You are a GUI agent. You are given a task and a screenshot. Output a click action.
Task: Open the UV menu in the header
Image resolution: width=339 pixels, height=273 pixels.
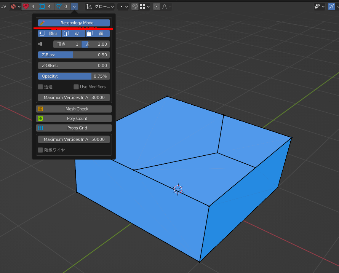pos(3,6)
